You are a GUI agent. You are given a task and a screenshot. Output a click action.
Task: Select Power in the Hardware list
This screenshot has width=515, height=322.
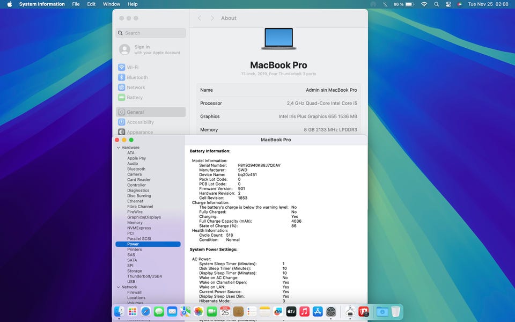[x=148, y=244]
